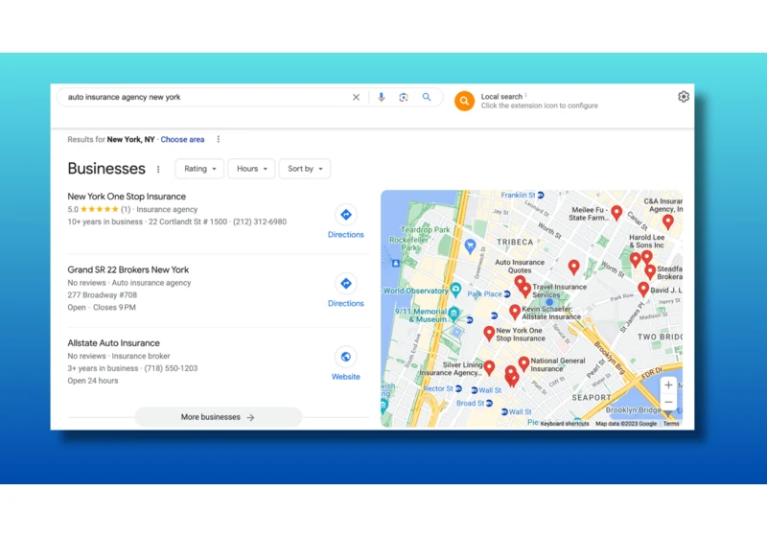Select the Silver Lining Insurance Agency map pin

(489, 367)
